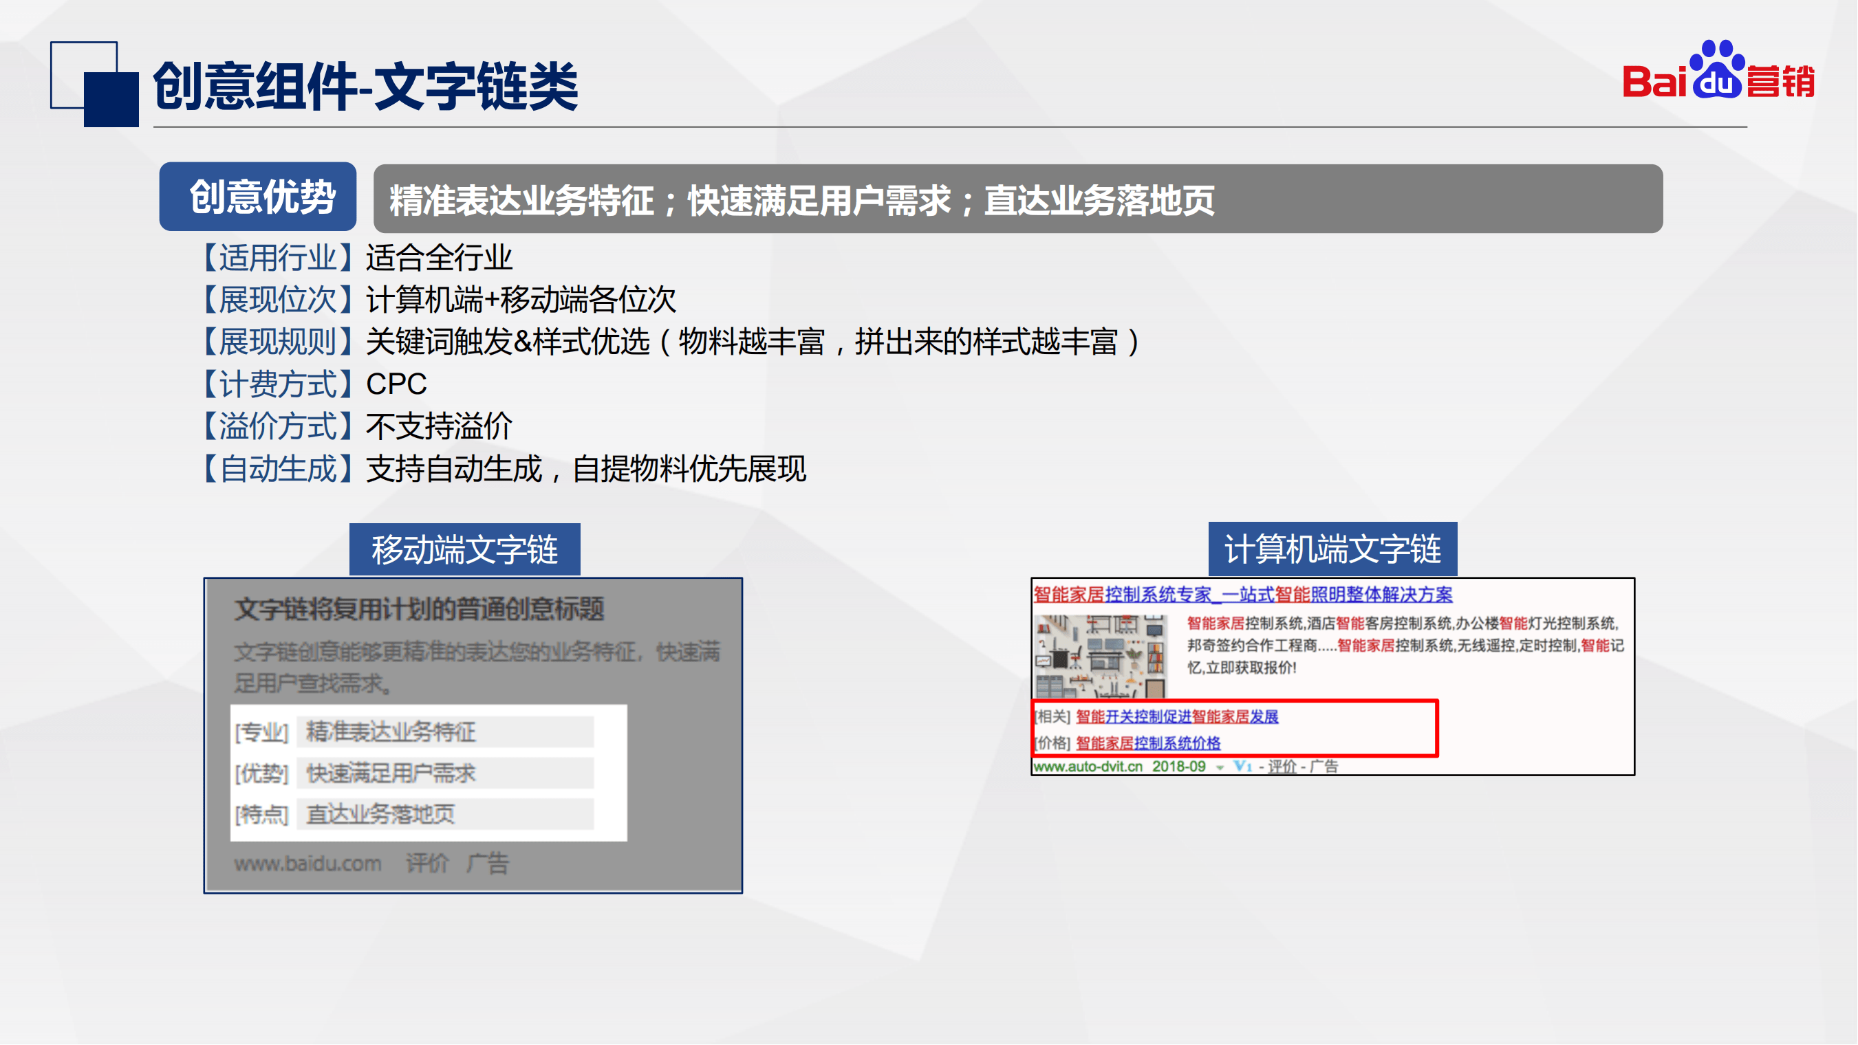Image resolution: width=1858 pixels, height=1045 pixels.
Task: Click the [专业] tag in the mobile text link example
Action: (262, 731)
